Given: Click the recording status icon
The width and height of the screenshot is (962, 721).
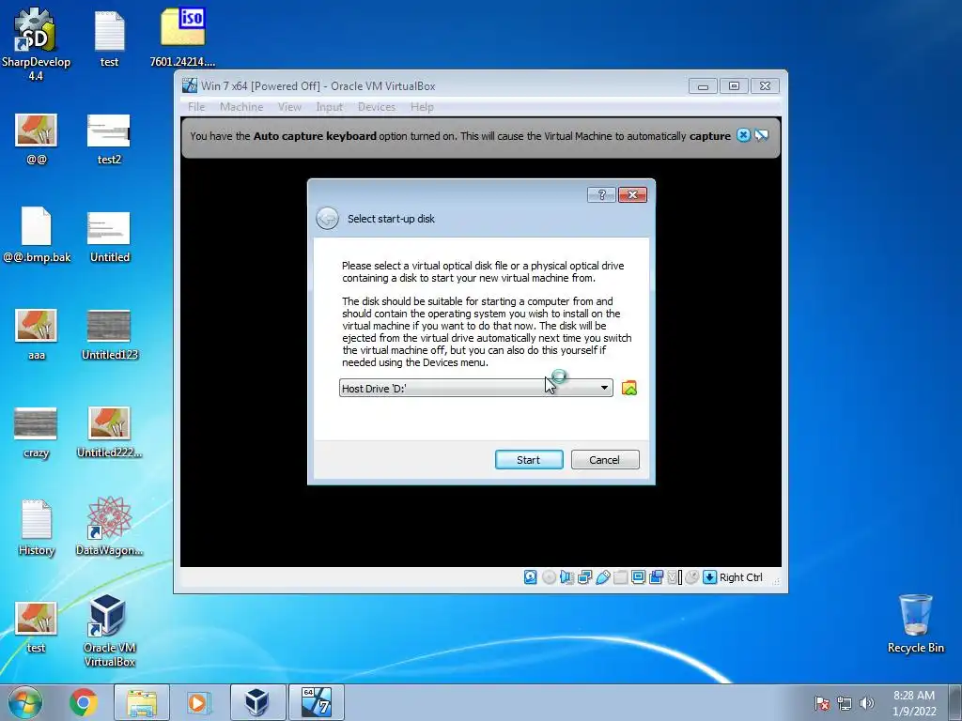Looking at the screenshot, I should (x=656, y=577).
